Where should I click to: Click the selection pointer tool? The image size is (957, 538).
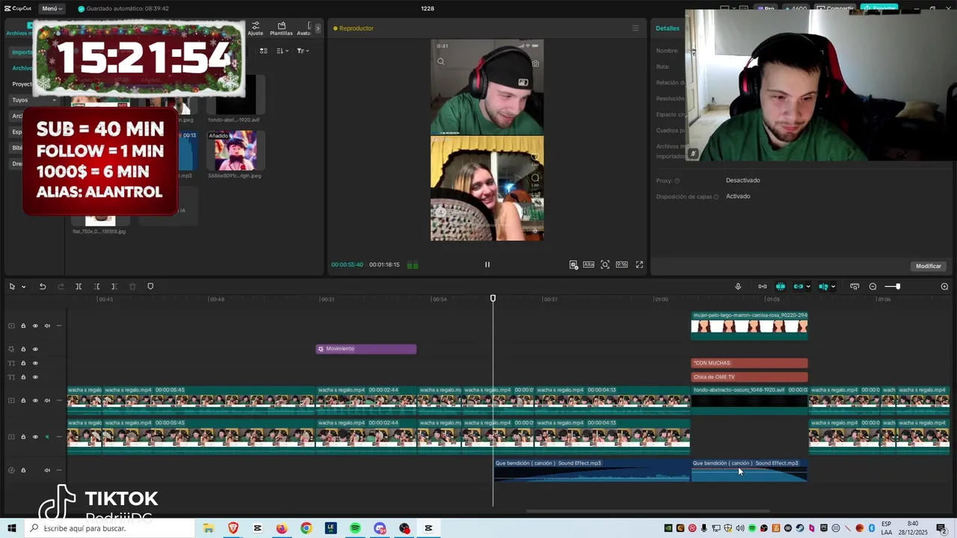tap(12, 286)
